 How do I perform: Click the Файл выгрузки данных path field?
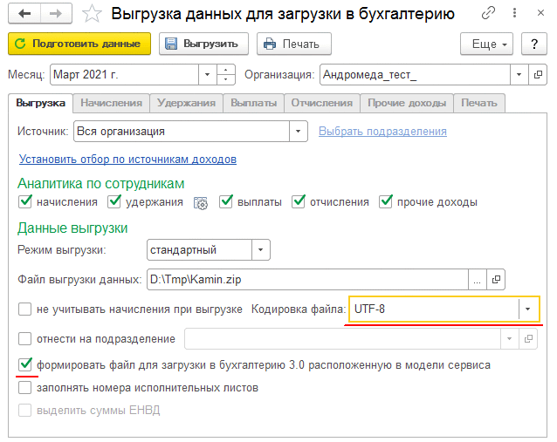pyautogui.click(x=306, y=279)
